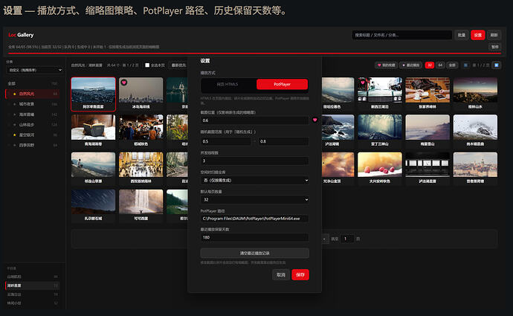Toggle the yellow star beside 星空银河 category
This screenshot has width=513, height=316.
14,135
